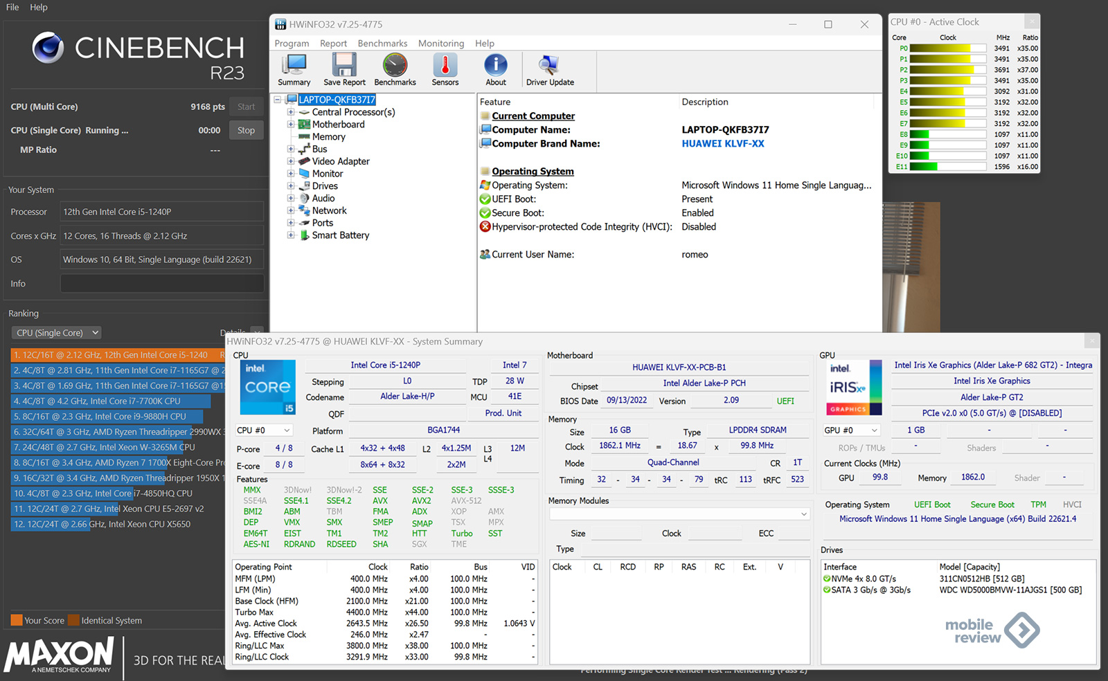Click the Cinebench Info input field
Viewport: 1108px width, 681px height.
click(162, 284)
